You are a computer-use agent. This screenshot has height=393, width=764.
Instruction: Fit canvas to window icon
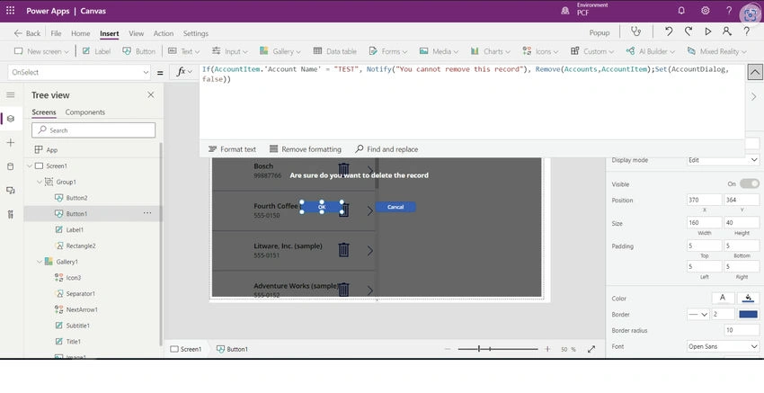[x=591, y=349]
